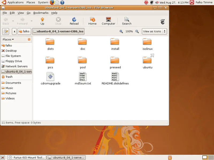Switch to Furius ISO Mount Tool window
Screen dimensions: 214x160
point(27,158)
